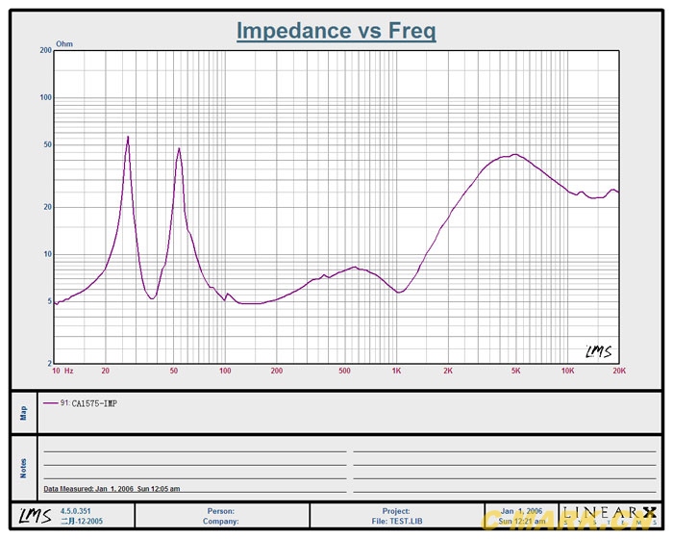Click the version number 4.5.0.351
The image size is (673, 539).
tap(77, 511)
